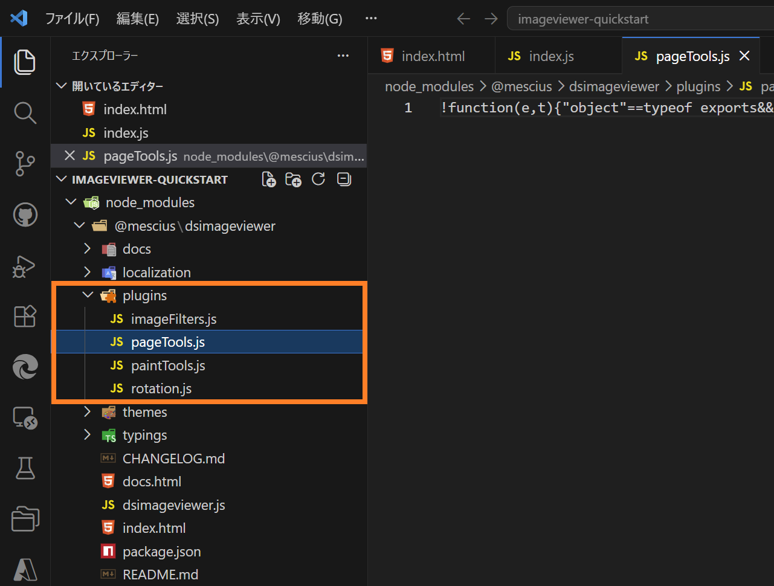The image size is (774, 586).
Task: Open the Testing flask icon
Action: tap(25, 468)
